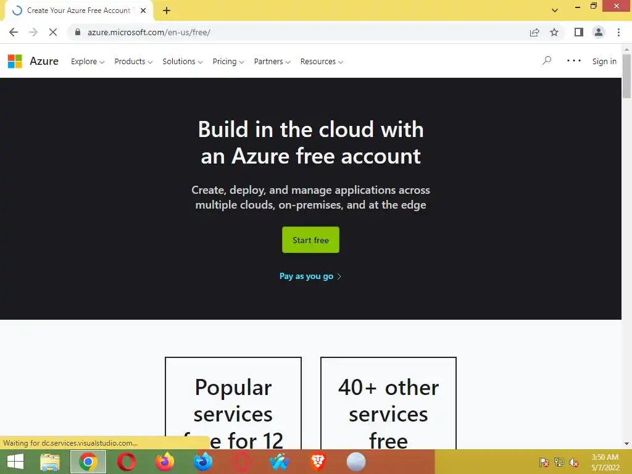Click the Azure brand link

tap(44, 61)
